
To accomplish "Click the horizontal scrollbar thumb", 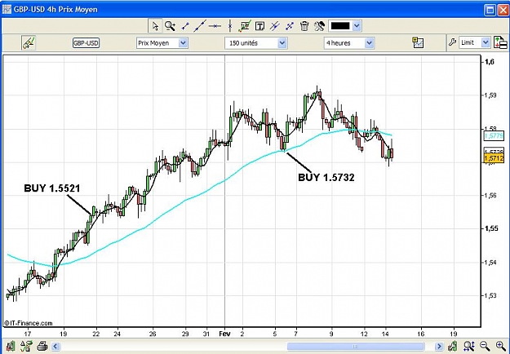I will click(356, 347).
